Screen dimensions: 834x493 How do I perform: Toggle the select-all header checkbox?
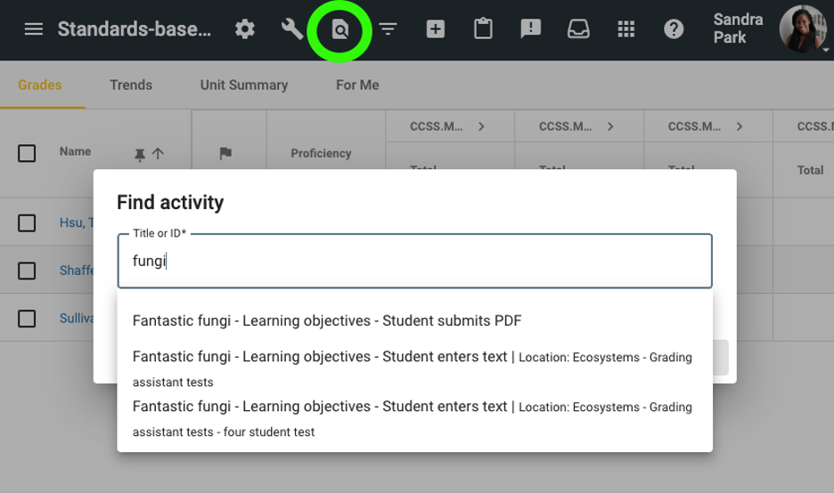pos(27,154)
